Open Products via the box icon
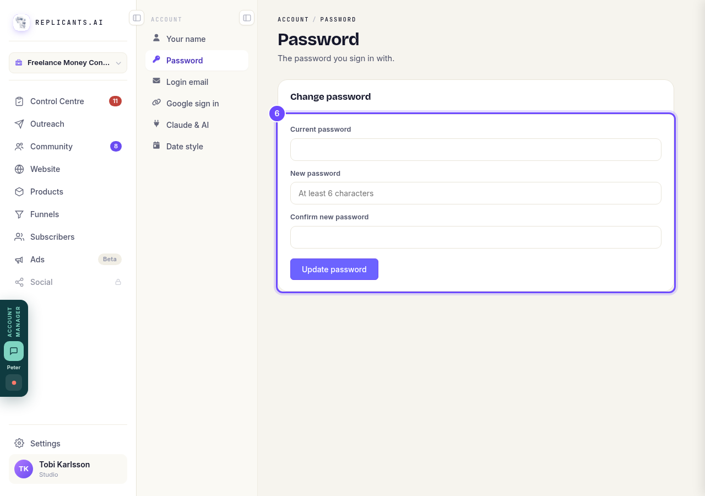Image resolution: width=705 pixels, height=496 pixels. 19,192
